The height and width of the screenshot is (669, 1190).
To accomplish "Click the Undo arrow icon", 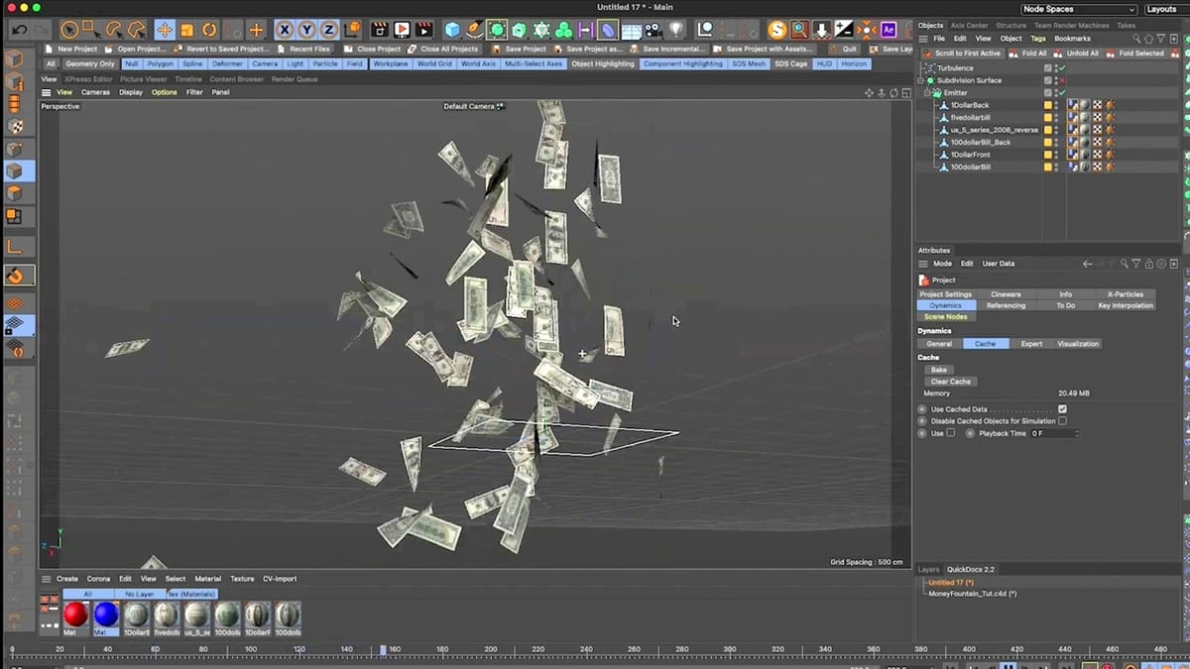I will coord(18,30).
